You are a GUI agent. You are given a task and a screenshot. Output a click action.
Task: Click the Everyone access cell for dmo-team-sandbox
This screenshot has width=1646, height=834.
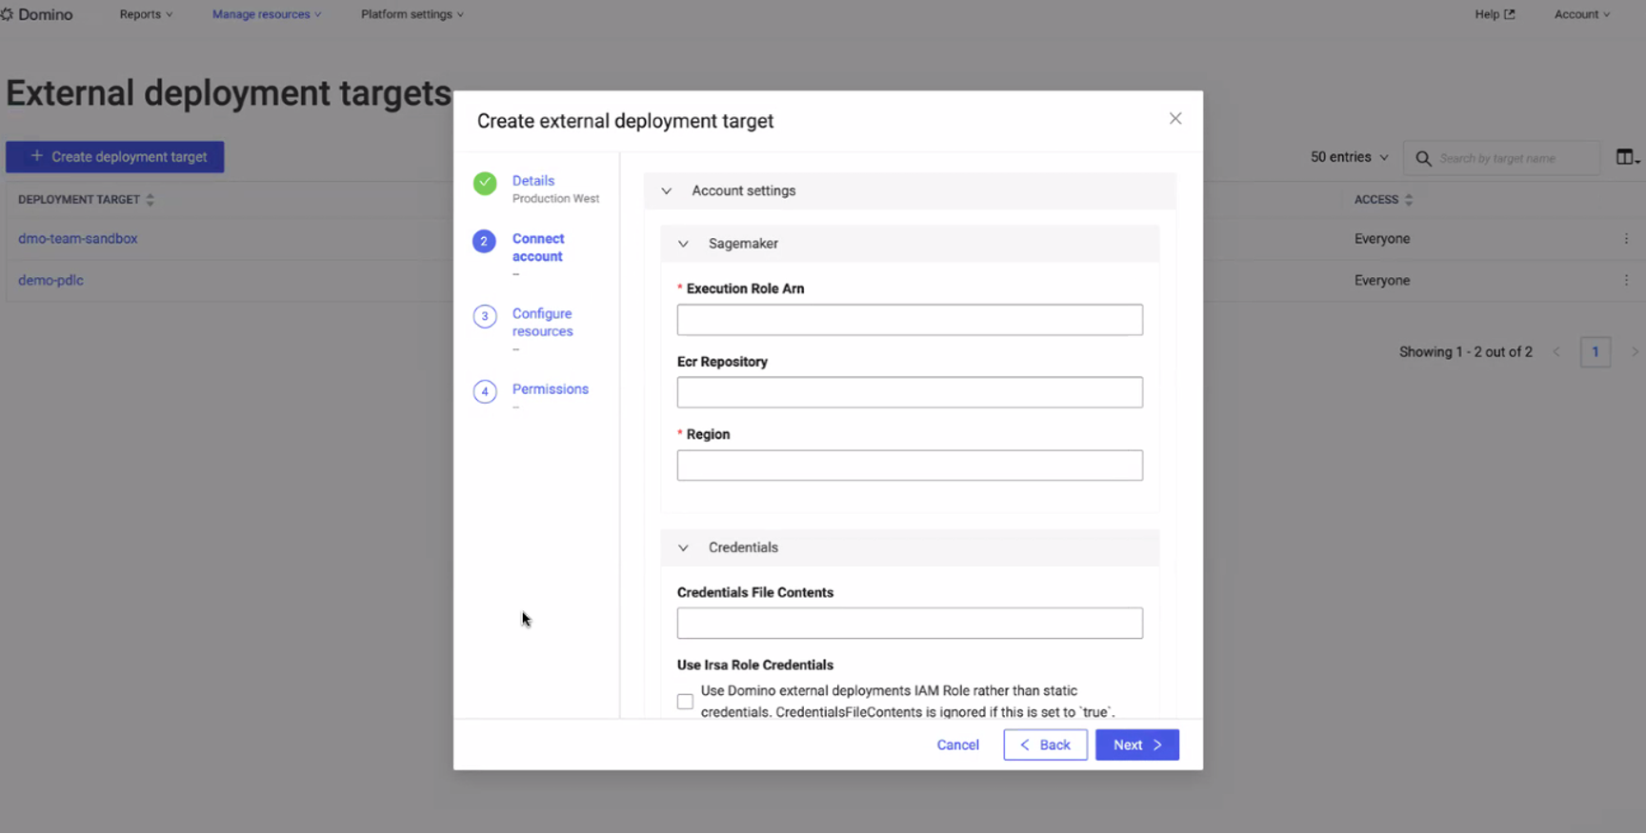(1382, 239)
